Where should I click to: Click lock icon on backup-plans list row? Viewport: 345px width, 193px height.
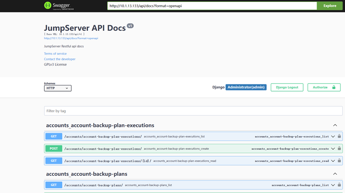(339, 185)
